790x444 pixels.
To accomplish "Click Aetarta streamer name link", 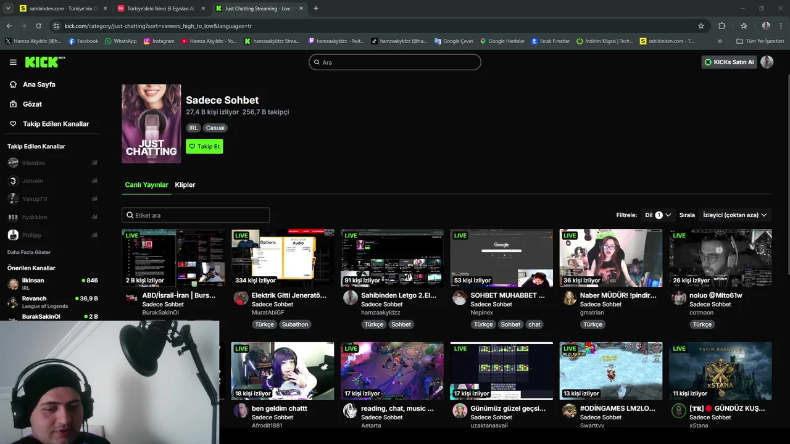I will 371,425.
